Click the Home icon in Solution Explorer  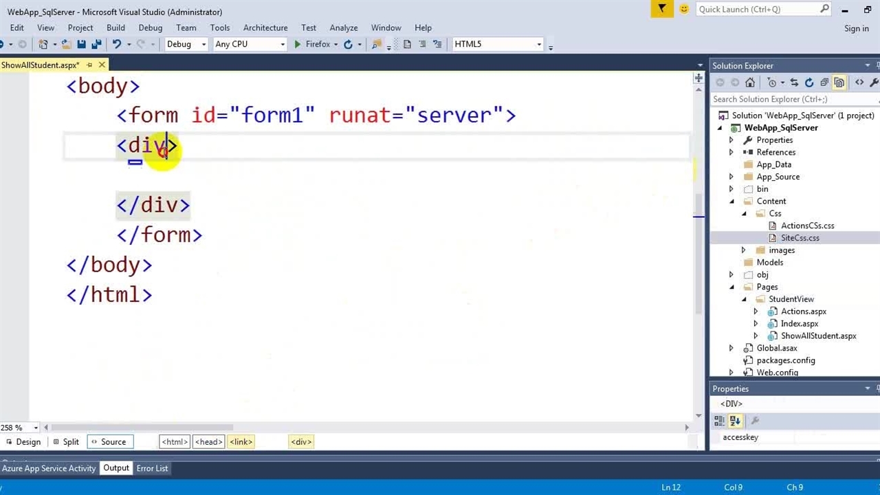[750, 82]
